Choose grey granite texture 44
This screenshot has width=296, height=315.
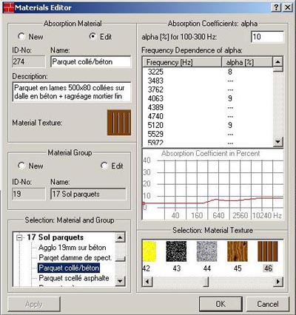206,251
